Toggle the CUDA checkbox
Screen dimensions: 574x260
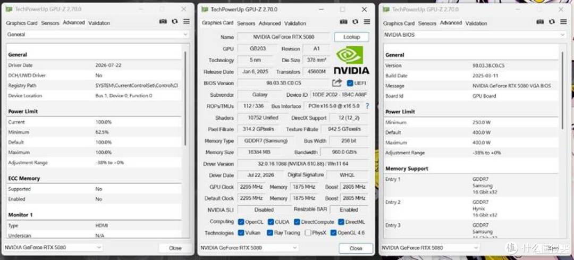tap(271, 222)
